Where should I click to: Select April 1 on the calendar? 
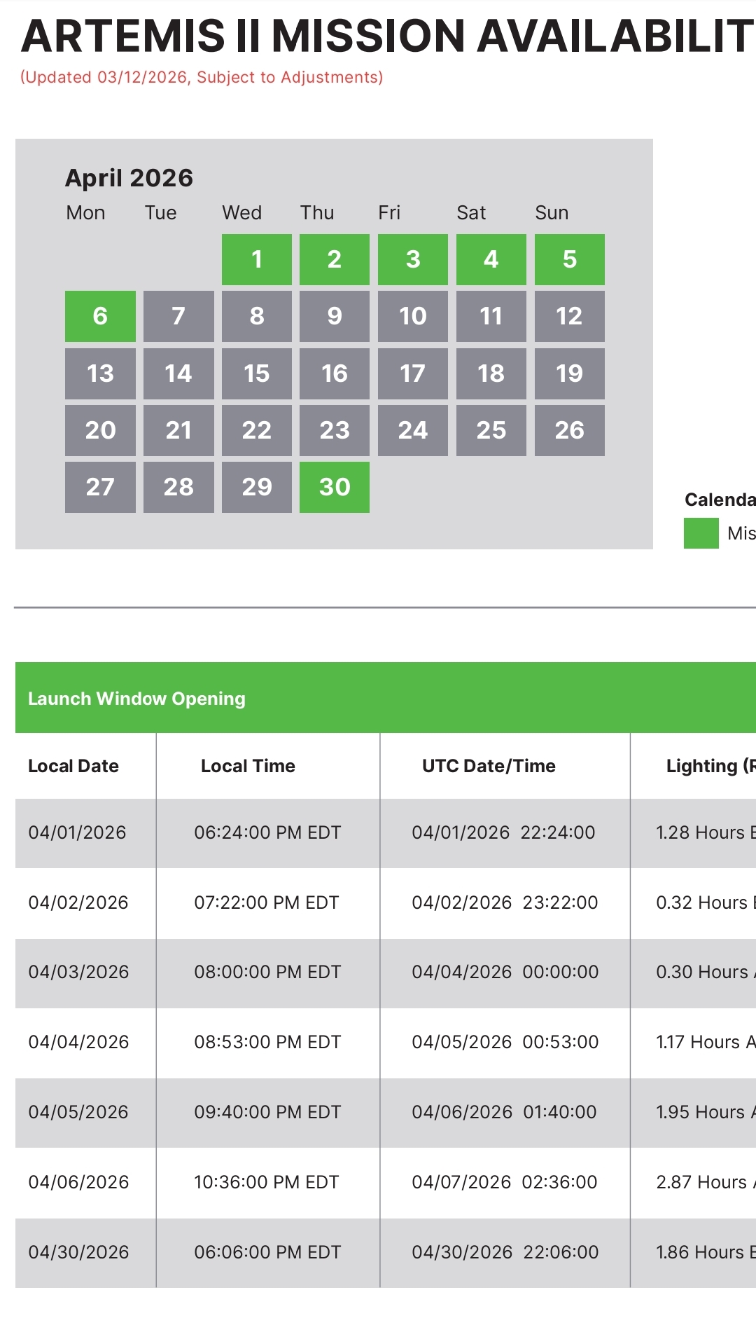pos(257,259)
